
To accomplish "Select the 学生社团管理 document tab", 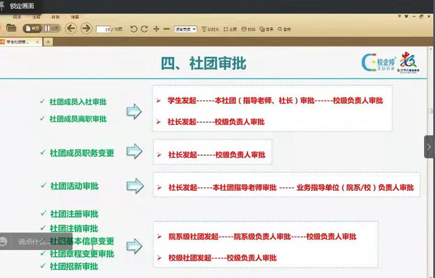I will pos(20,42).
